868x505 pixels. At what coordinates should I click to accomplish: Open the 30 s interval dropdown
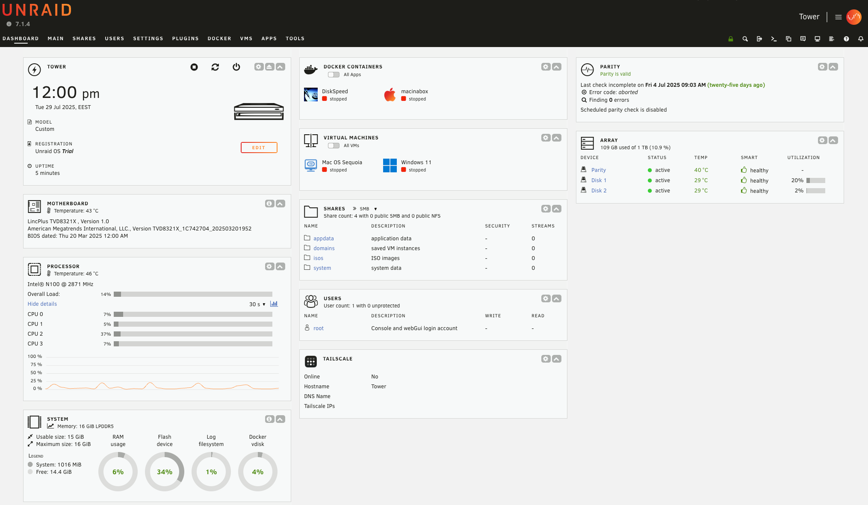[x=257, y=304]
